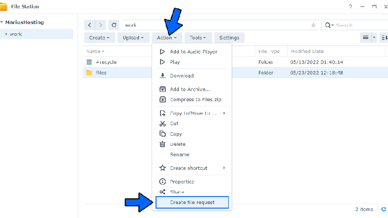388x218 pixels.
Task: Click the Delete trash can icon
Action: click(162, 144)
